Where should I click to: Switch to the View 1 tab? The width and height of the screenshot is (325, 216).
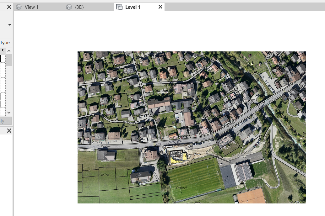(31, 7)
